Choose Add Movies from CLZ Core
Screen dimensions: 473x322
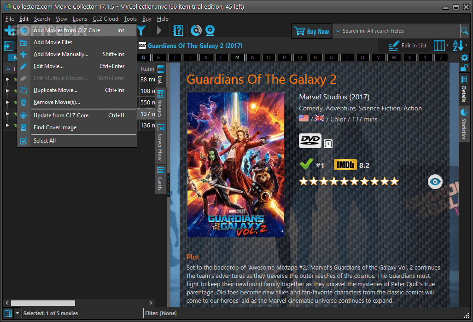pos(77,30)
